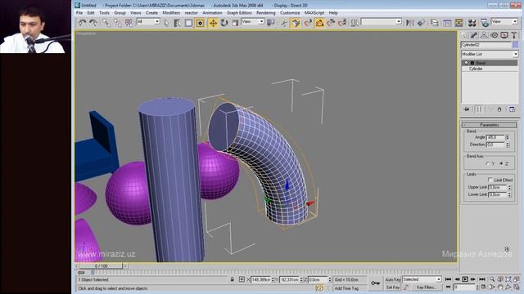Viewport: 524px width, 294px height.
Task: Open the Modifiers menu
Action: (x=171, y=13)
